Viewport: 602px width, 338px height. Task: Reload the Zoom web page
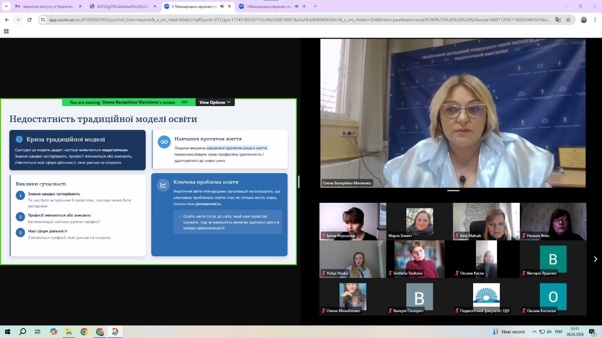click(x=30, y=20)
